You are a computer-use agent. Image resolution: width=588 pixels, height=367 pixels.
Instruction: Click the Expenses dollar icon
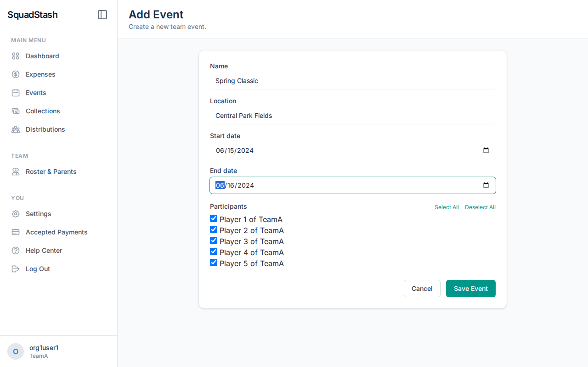tap(15, 74)
